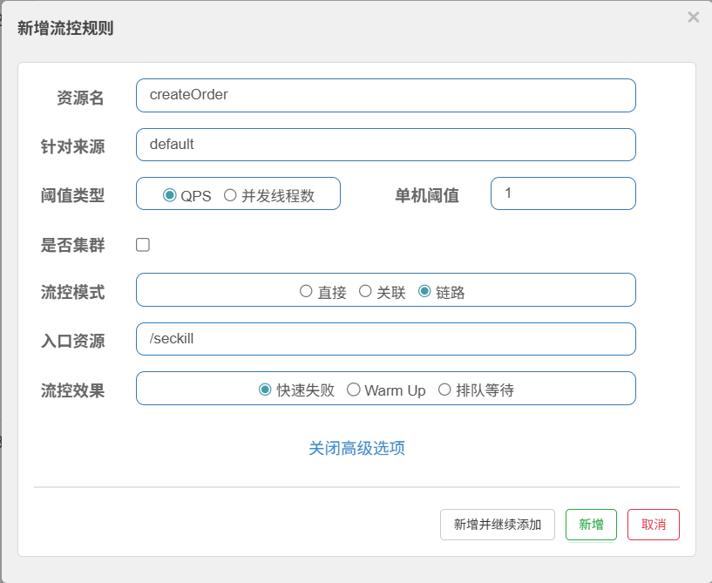Viewport: 712px width, 583px height.
Task: Enable the 是否集群 checkbox
Action: [x=143, y=245]
